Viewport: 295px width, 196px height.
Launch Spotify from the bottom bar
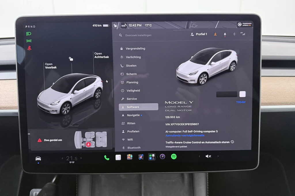click(x=174, y=156)
